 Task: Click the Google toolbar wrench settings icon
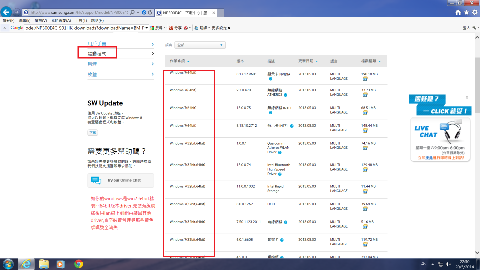tap(474, 28)
